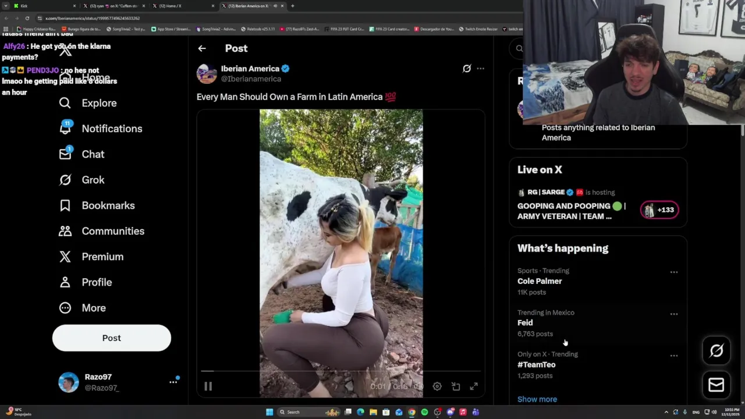745x419 pixels.
Task: Open options for #TeamTeo trend
Action: (674, 356)
